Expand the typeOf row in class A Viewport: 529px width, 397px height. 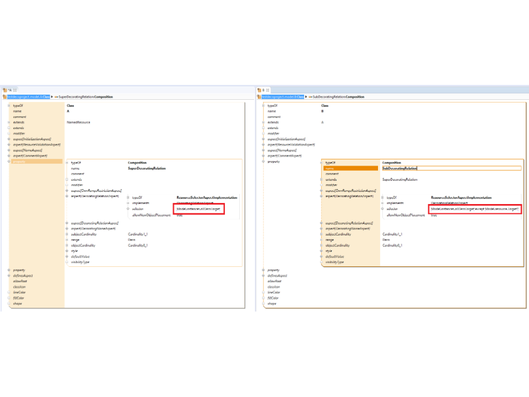(9, 105)
